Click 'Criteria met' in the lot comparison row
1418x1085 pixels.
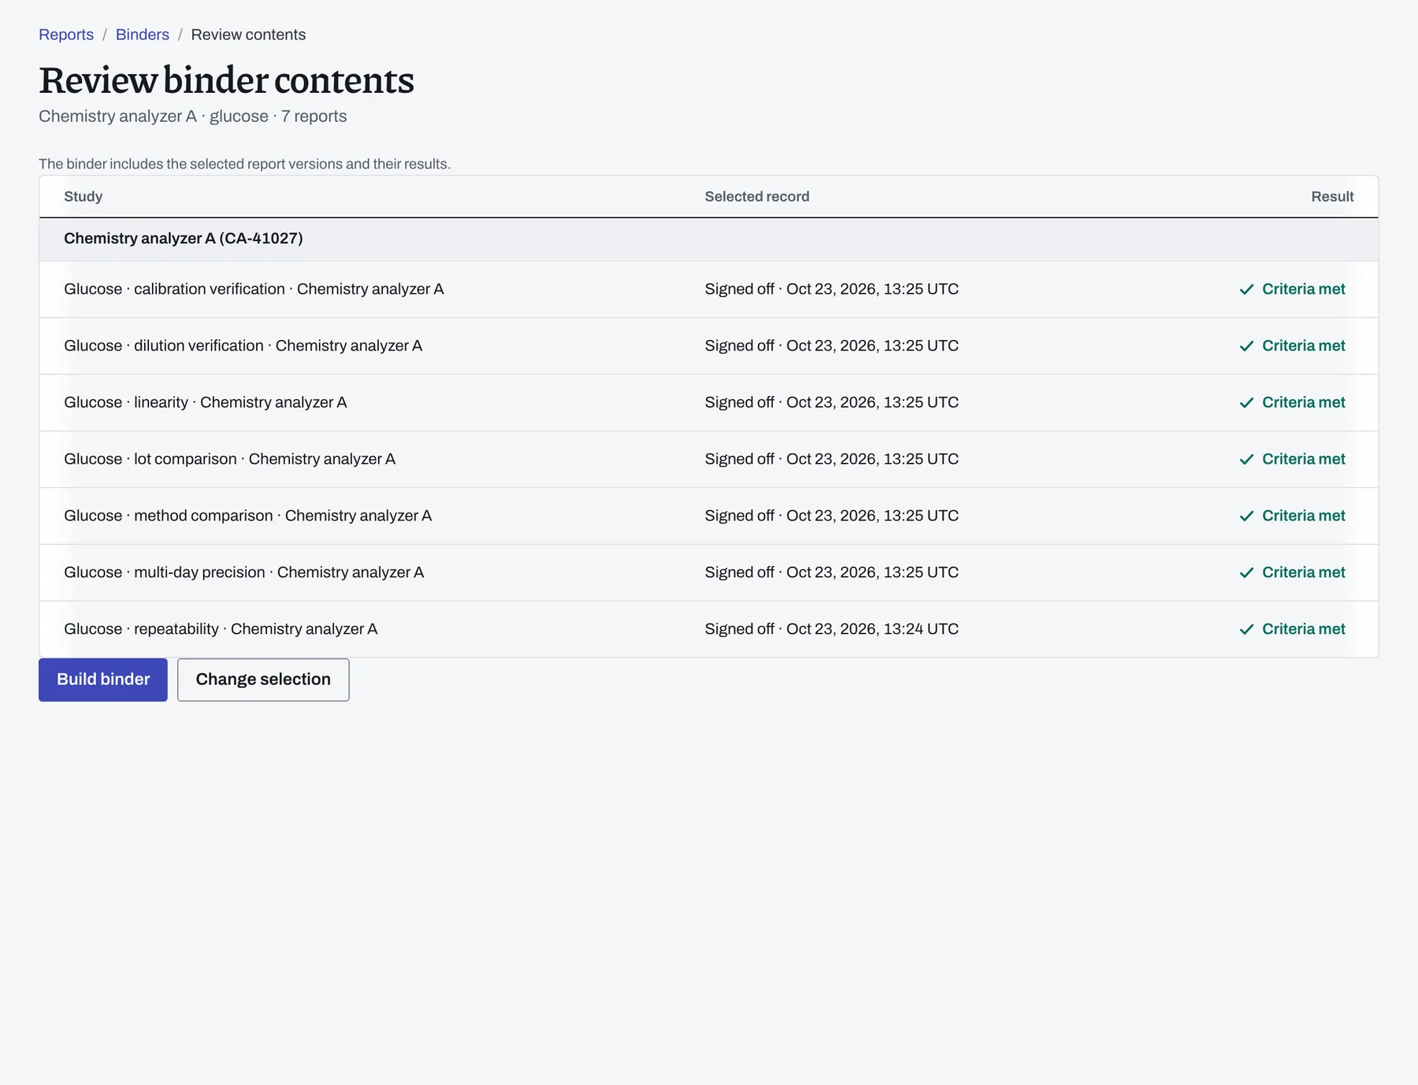pos(1304,459)
